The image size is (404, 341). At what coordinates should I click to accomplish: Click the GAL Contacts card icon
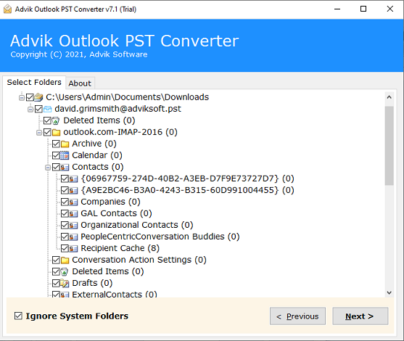tap(73, 214)
